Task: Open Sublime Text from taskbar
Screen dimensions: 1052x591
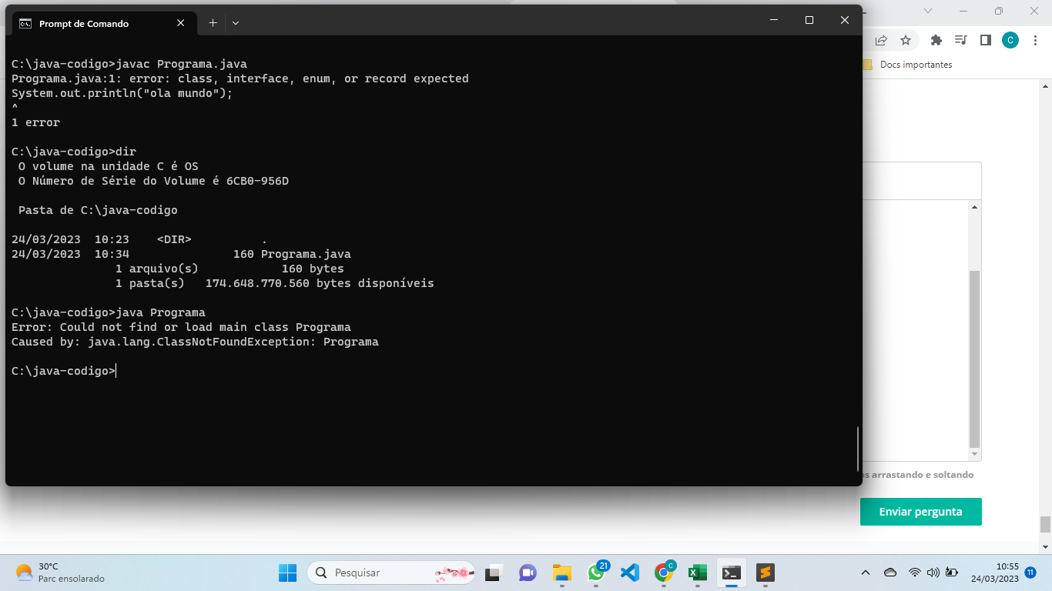Action: pos(765,573)
